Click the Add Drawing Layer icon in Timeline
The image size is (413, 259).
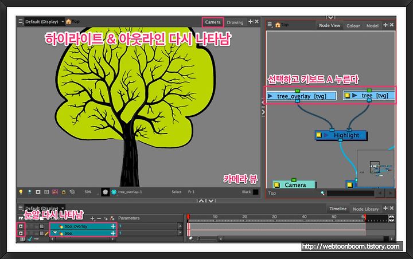[x=106, y=218]
